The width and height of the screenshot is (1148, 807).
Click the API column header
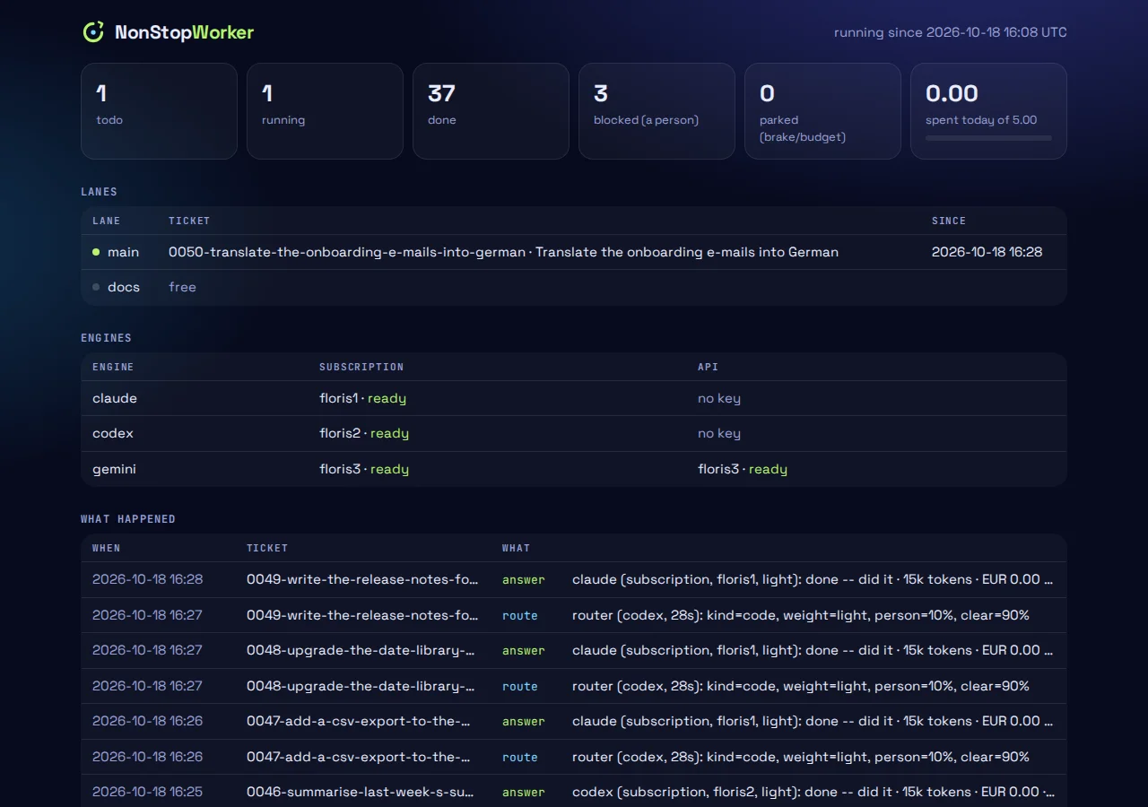tap(708, 367)
